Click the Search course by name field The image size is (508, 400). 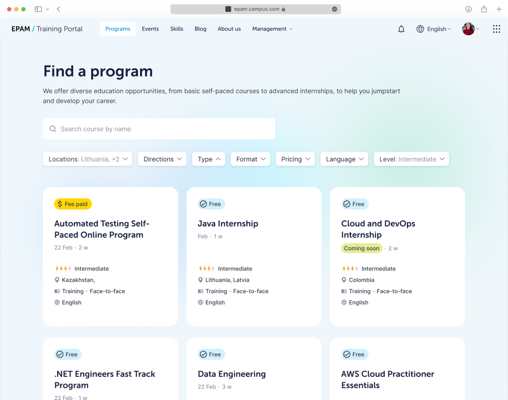pos(159,129)
